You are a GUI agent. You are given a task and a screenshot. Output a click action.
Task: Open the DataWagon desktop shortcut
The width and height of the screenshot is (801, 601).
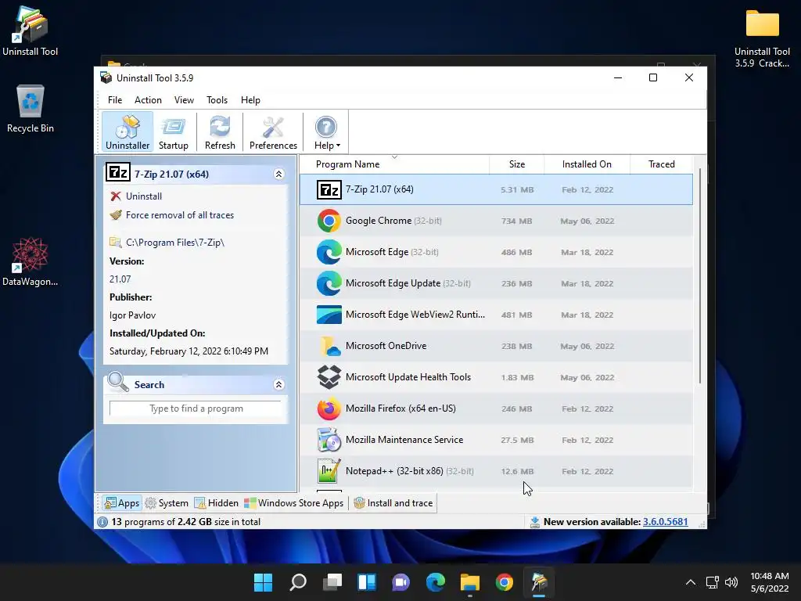pos(31,261)
